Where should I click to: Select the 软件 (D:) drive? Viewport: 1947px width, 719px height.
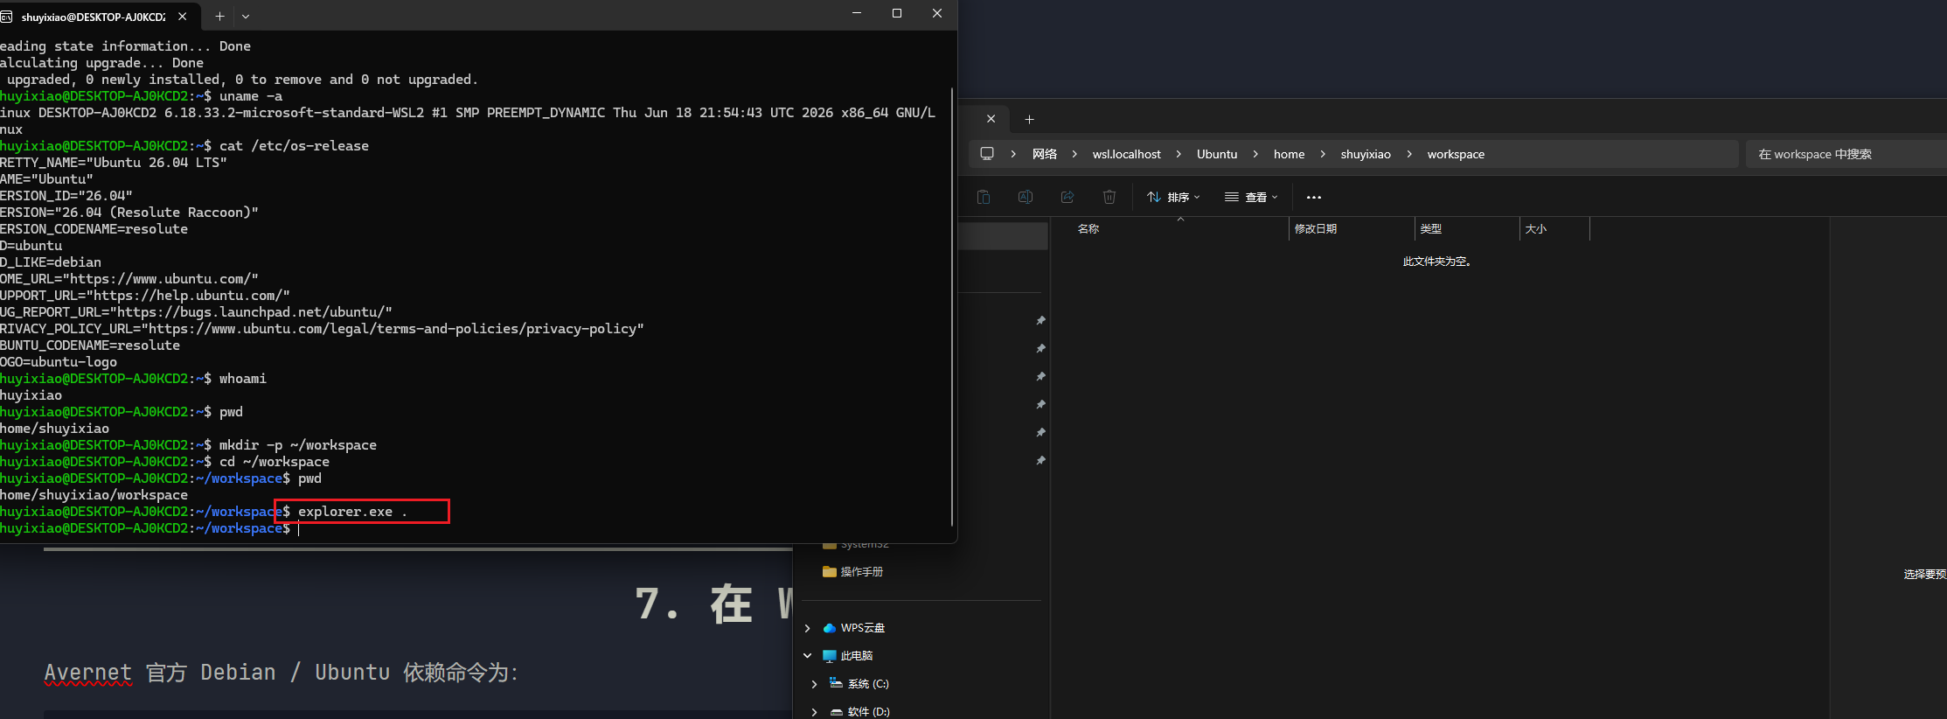pos(868,712)
